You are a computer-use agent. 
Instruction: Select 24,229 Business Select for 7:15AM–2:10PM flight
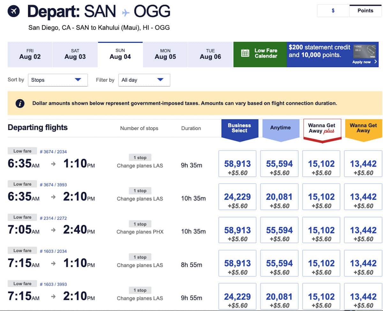[x=237, y=297]
